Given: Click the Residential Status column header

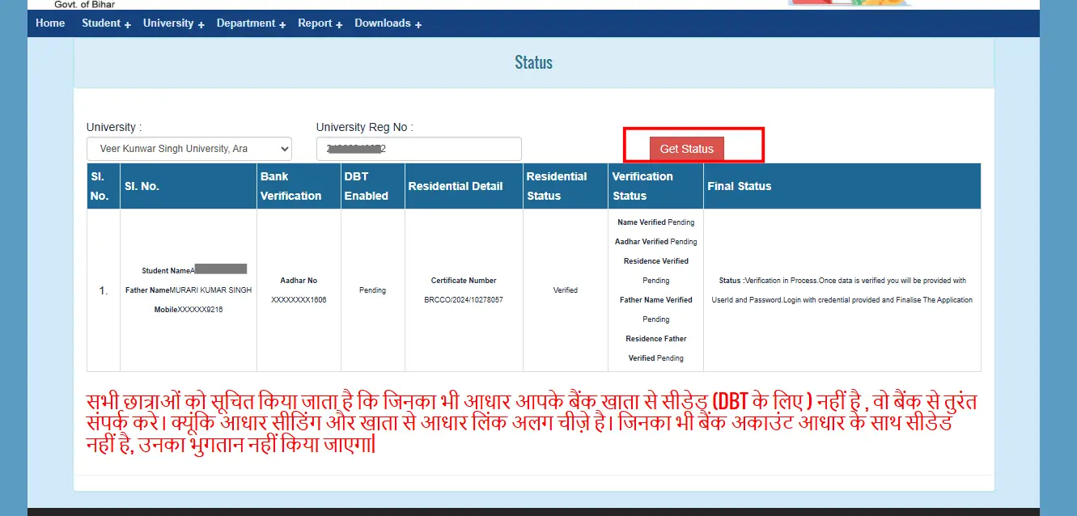Looking at the screenshot, I should pos(557,186).
